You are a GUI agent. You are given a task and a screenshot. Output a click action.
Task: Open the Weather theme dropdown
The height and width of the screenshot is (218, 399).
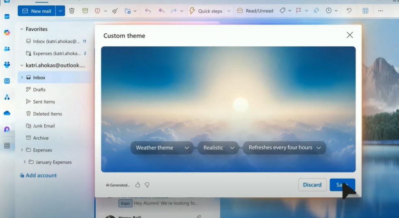[163, 148]
